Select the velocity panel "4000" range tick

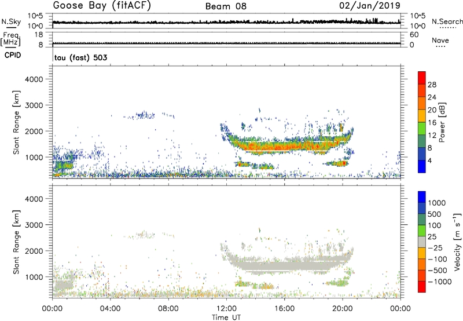(x=34, y=199)
